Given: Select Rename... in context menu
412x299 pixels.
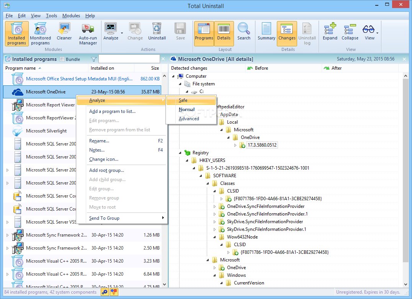Looking at the screenshot, I should 99,141.
